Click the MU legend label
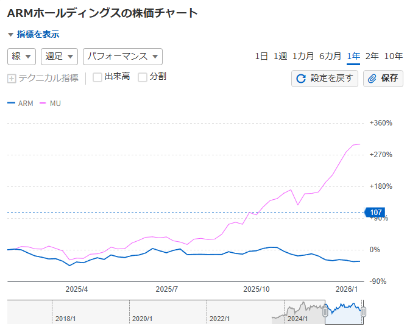Viewport: 407px width, 332px height. click(55, 104)
